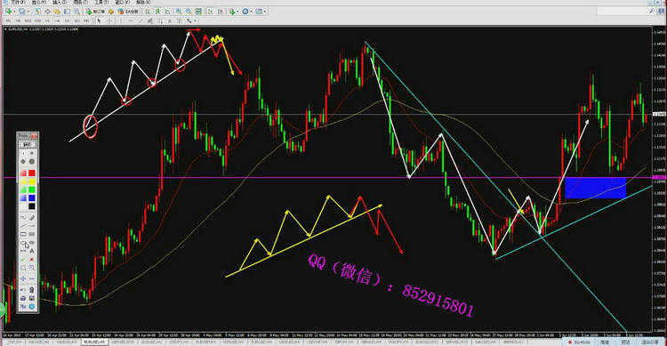
Task: Pick the text 'A' tool in drawing palette
Action: click(32, 251)
